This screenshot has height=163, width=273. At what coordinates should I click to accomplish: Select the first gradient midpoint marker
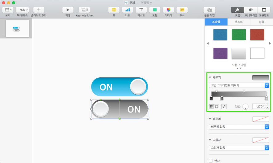[x=216, y=91]
